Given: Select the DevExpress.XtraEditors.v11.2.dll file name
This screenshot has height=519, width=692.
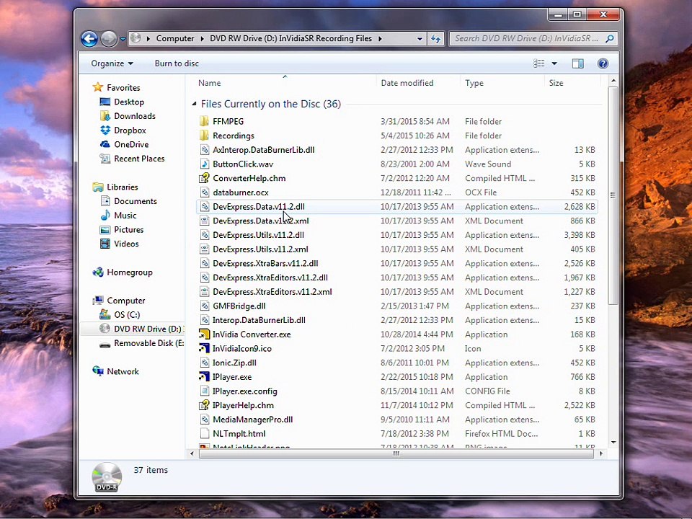Looking at the screenshot, I should point(270,278).
